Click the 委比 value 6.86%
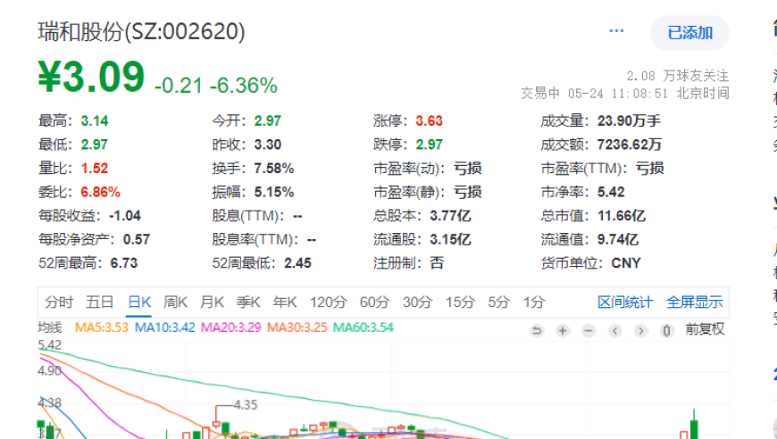Viewport: 777px width, 439px height. click(101, 192)
